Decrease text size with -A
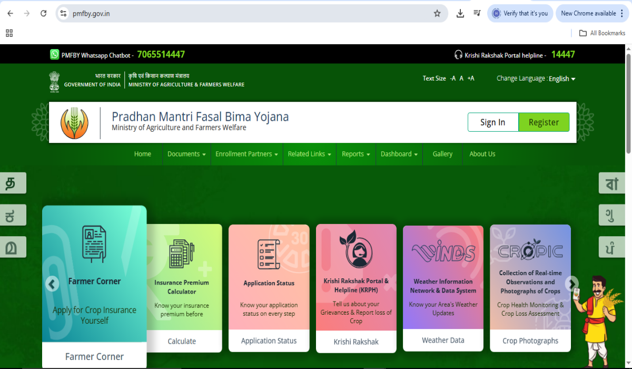 pos(453,79)
